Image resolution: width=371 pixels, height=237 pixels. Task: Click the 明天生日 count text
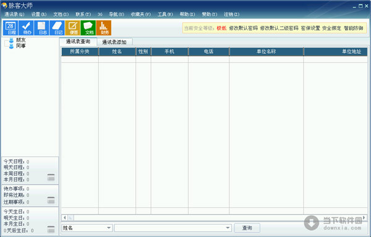[x=16, y=218]
